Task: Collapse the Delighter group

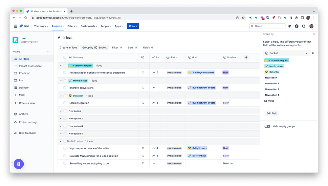Action: tap(61, 96)
